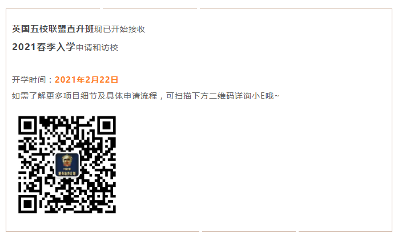Click the QR code's top-left finder square
398x240 pixels.
point(27,125)
